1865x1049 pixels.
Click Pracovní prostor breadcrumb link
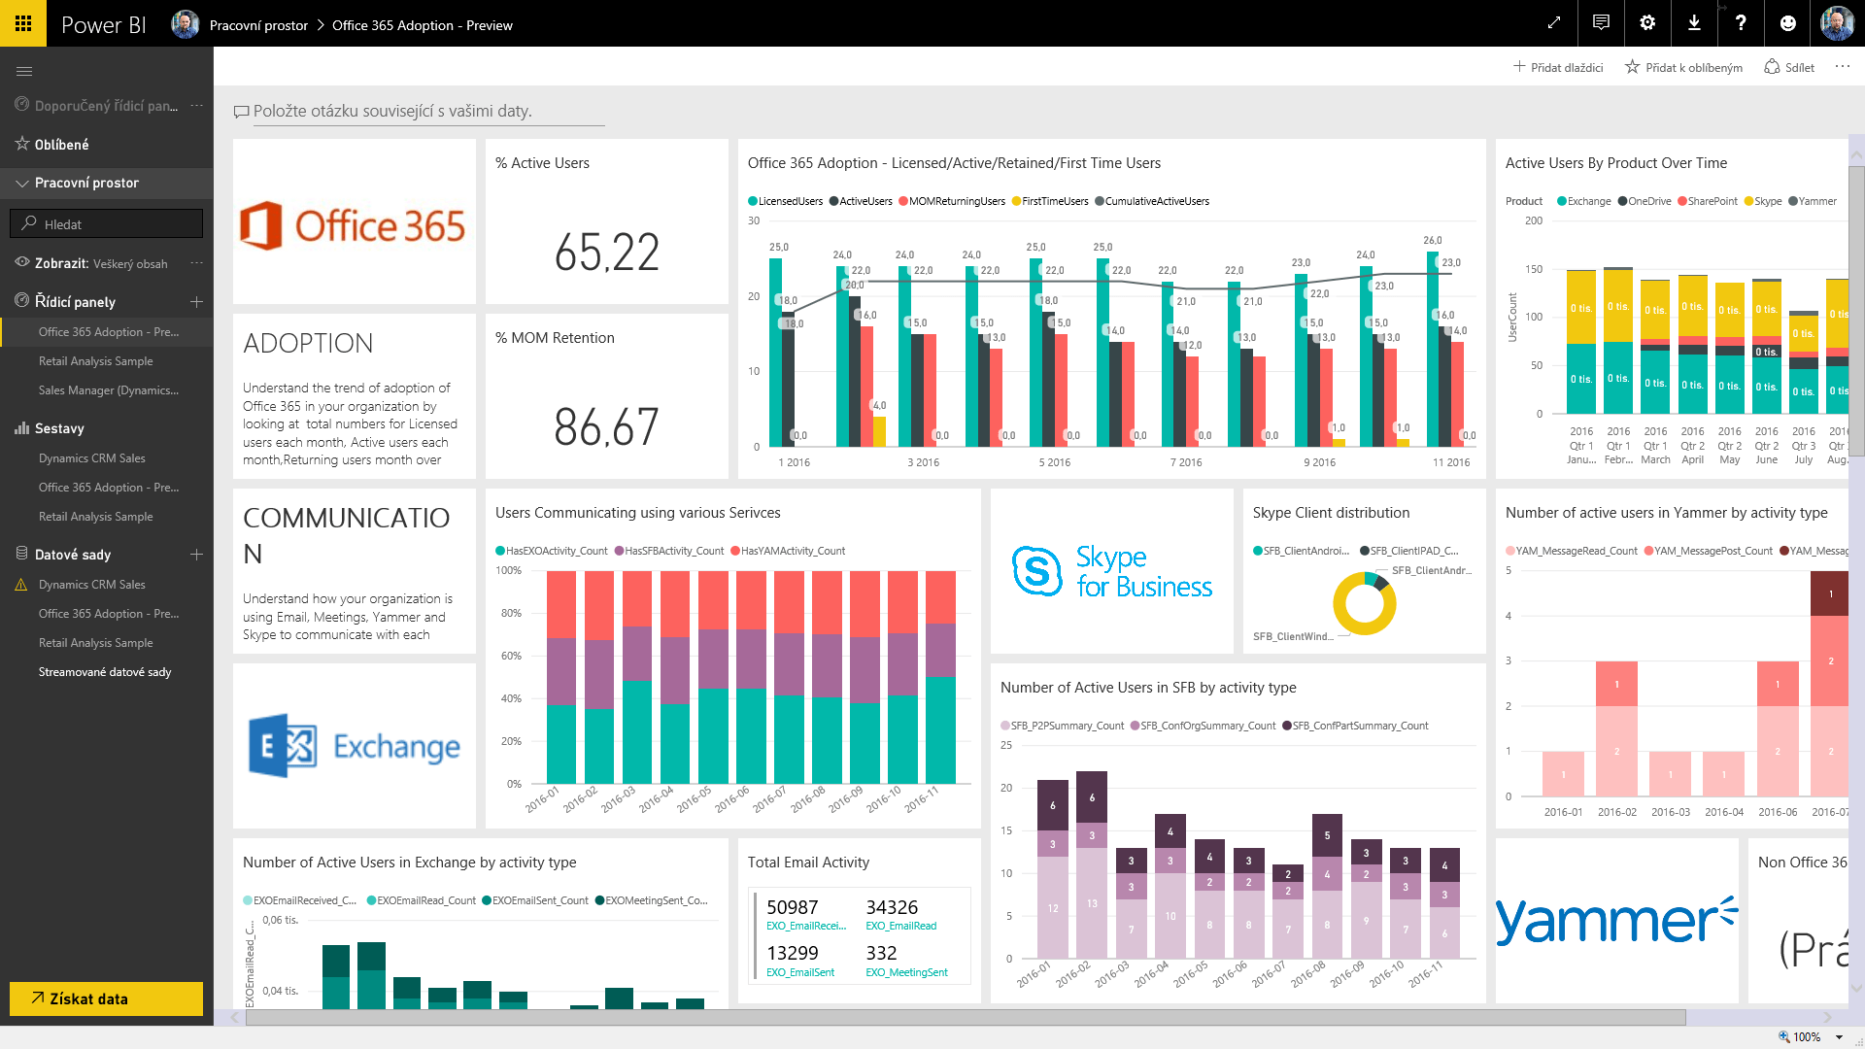pos(258,25)
